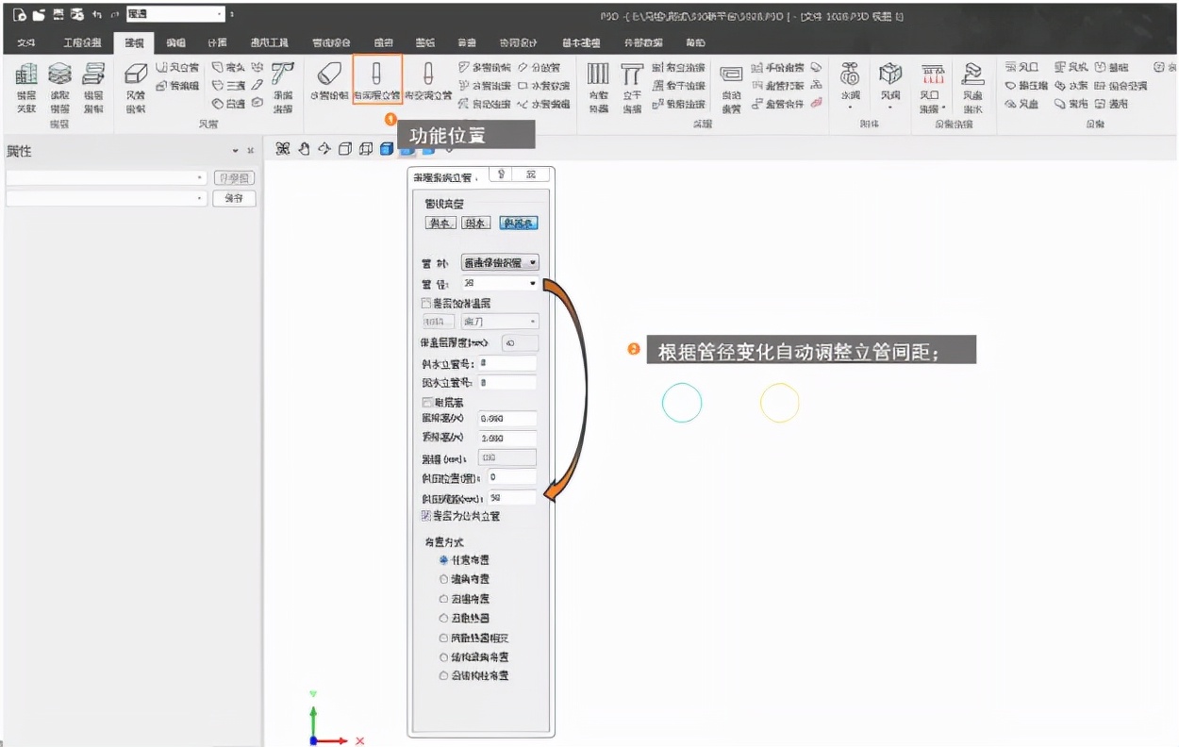
Task: Choose the second placement radio option
Action: tap(442, 579)
